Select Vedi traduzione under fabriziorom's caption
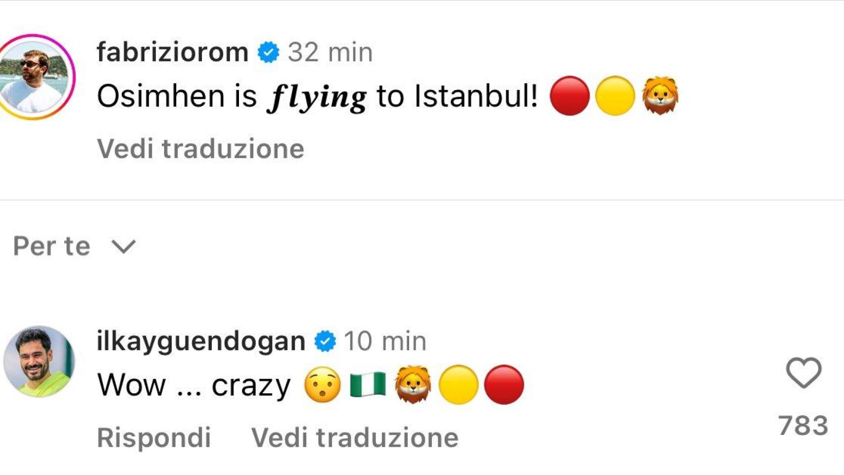Viewport: 844px width, 475px height. (200, 148)
